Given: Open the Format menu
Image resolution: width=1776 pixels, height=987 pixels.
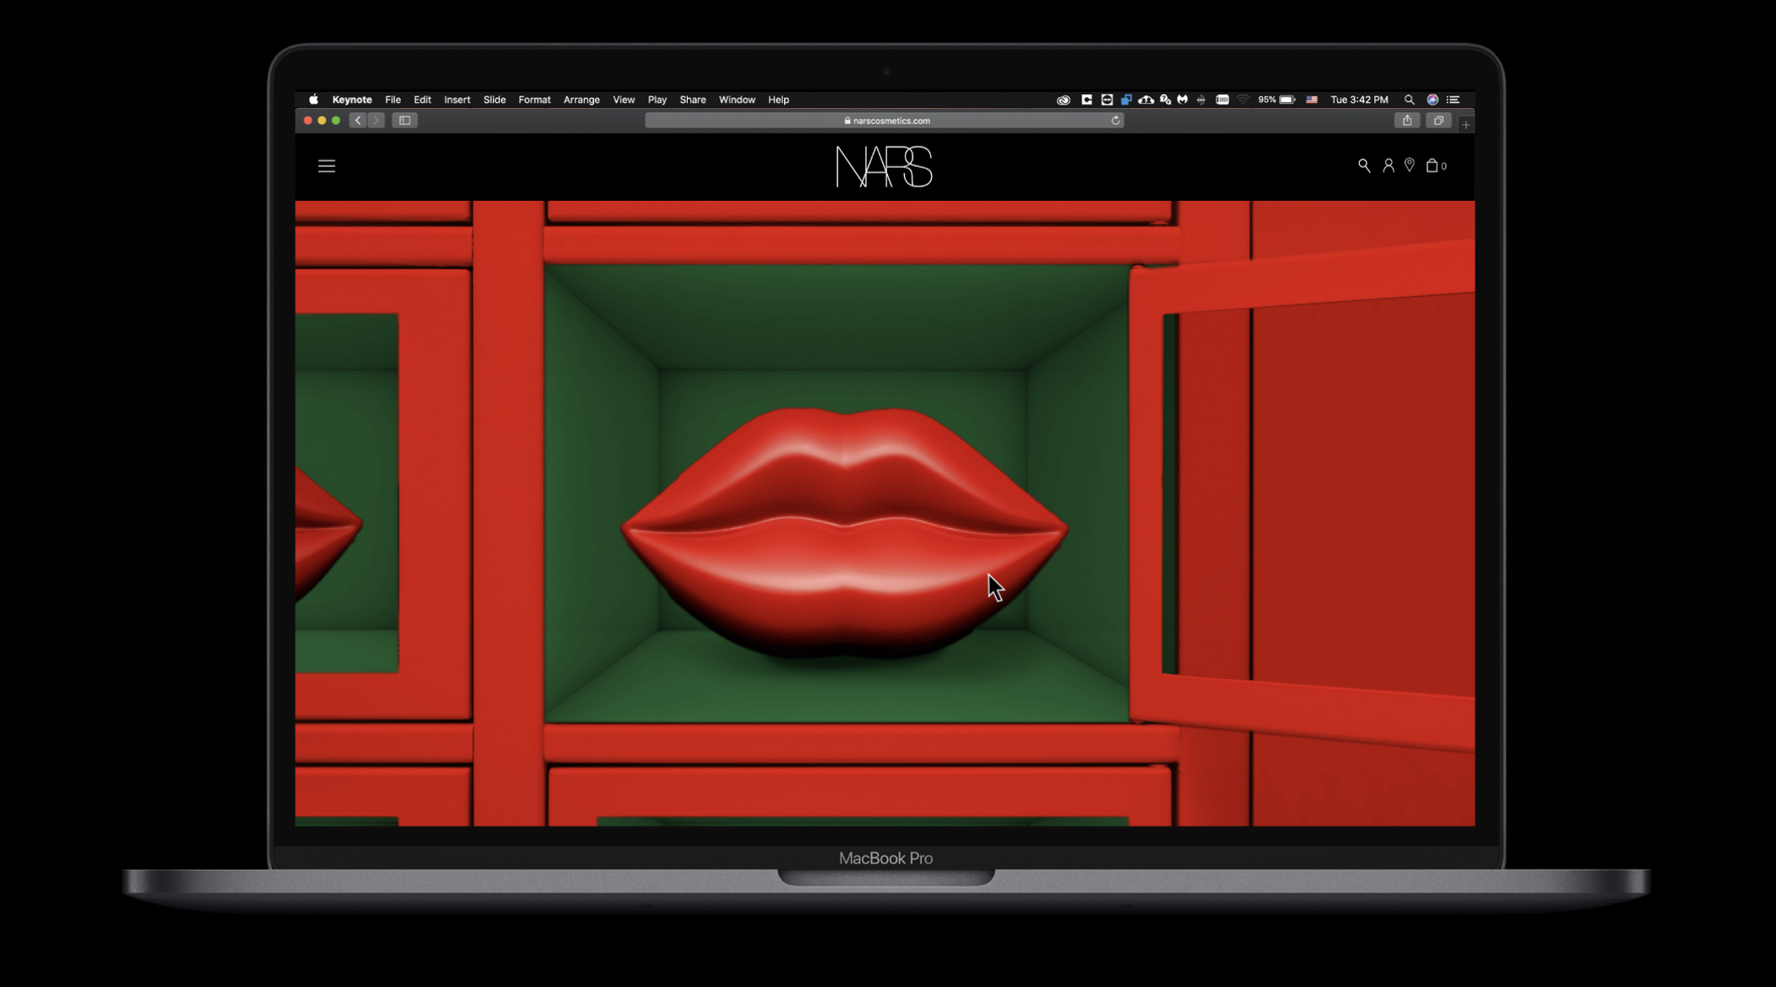Looking at the screenshot, I should (x=534, y=100).
